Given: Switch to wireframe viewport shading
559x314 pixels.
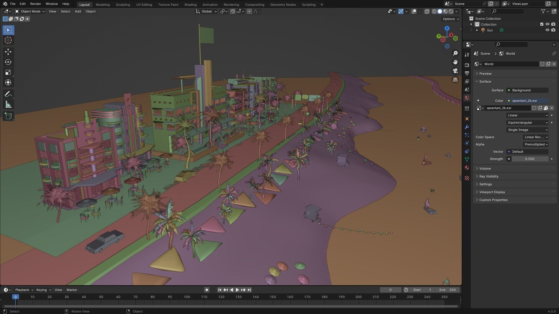Looking at the screenshot, I should coord(434,11).
